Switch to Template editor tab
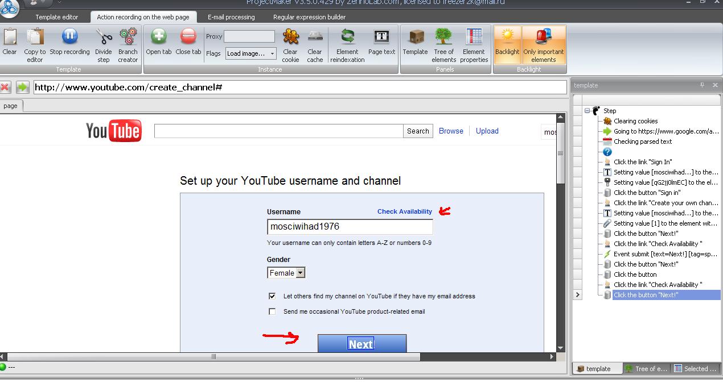723x387 pixels. point(57,17)
